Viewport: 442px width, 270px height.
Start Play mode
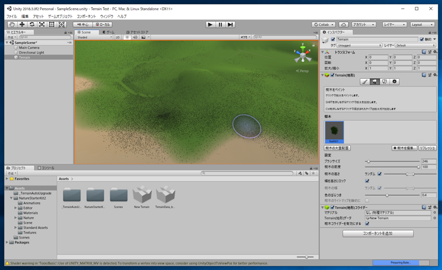(210, 24)
